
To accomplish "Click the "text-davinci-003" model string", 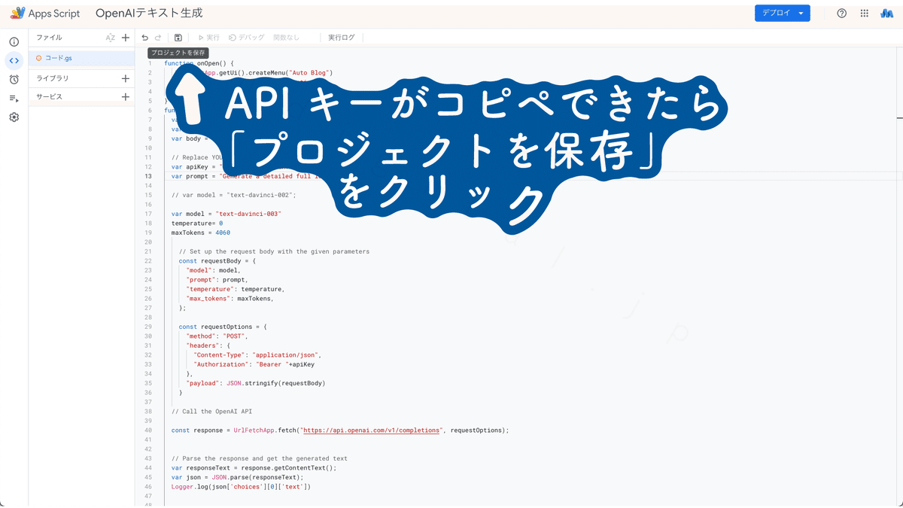I will click(x=248, y=214).
